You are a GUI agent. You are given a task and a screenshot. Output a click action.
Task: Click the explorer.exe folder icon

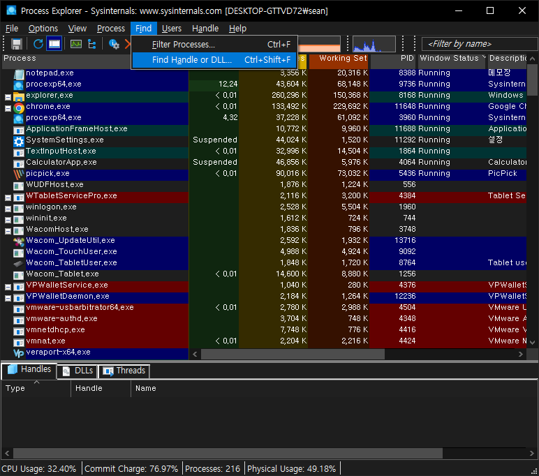[19, 96]
